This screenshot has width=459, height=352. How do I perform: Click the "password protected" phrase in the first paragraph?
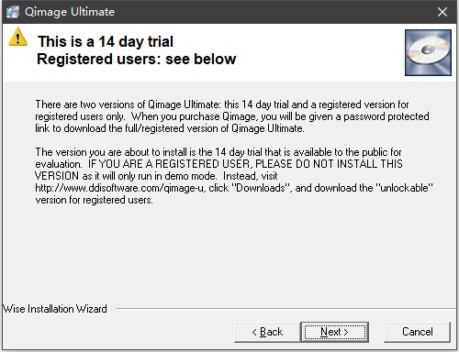click(386, 116)
